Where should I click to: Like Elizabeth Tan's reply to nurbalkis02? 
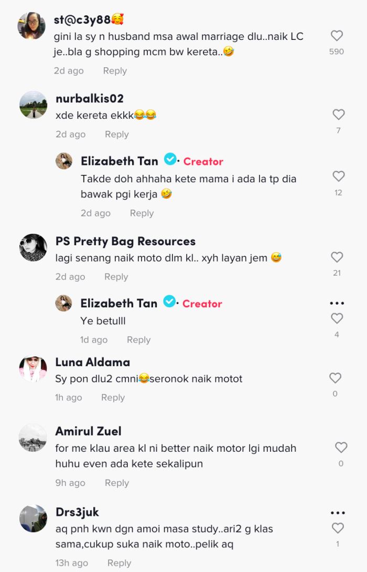(337, 177)
